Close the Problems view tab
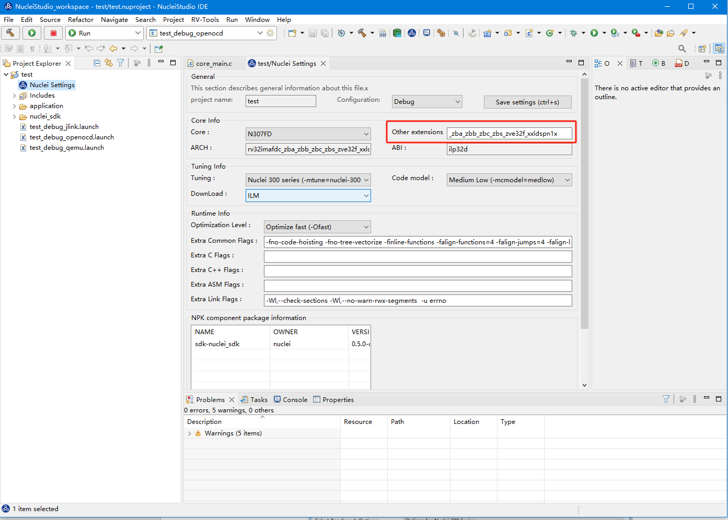Image resolution: width=728 pixels, height=520 pixels. point(232,399)
